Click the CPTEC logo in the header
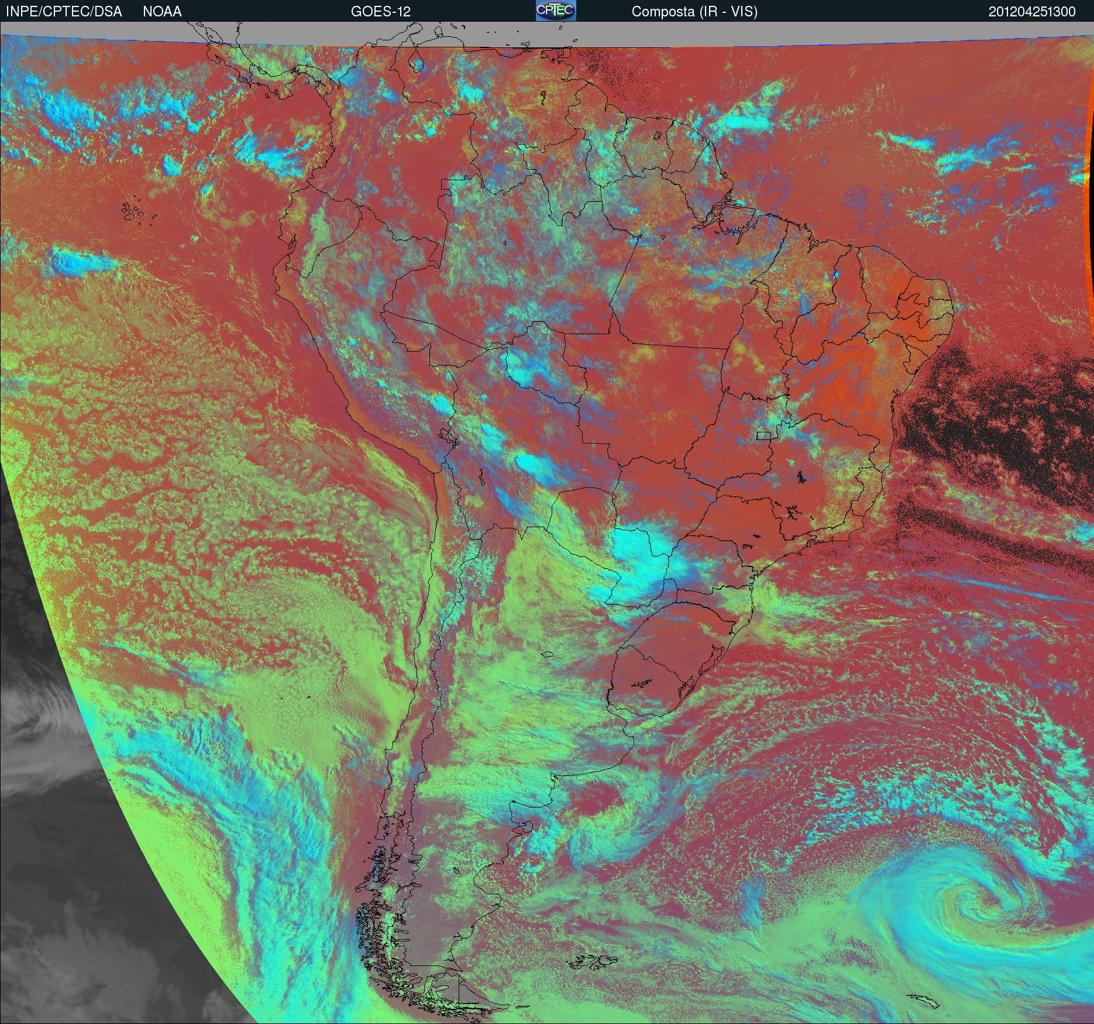This screenshot has width=1094, height=1024. pos(556,11)
